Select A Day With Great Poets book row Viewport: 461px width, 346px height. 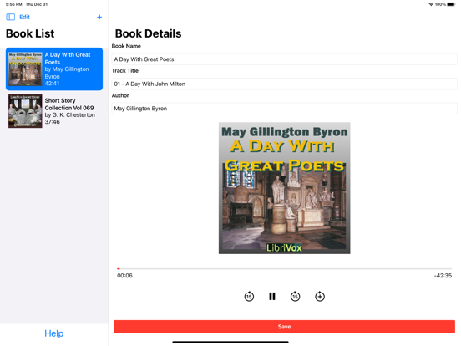[x=54, y=69]
